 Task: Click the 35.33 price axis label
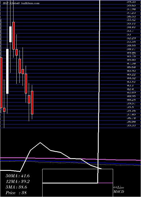pos(131,125)
